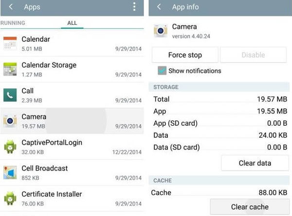The image size is (292, 216).
Task: Open the three-dot overflow menu
Action: tap(134, 7)
